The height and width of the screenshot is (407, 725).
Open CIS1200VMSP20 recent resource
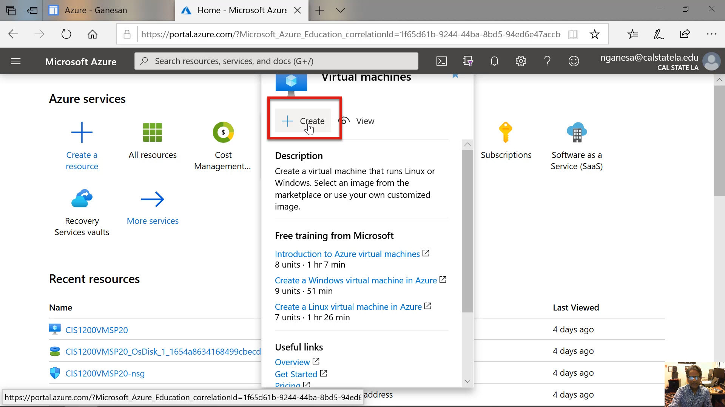click(97, 330)
